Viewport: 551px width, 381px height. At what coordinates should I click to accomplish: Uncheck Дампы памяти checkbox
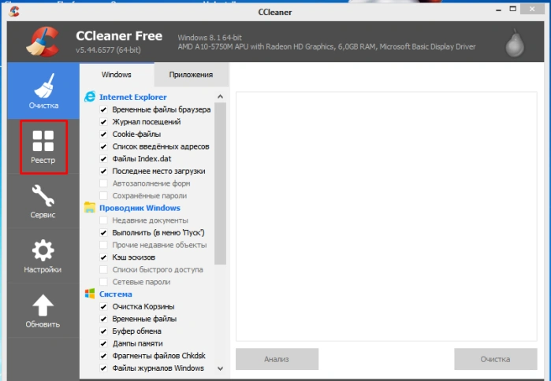(x=103, y=343)
